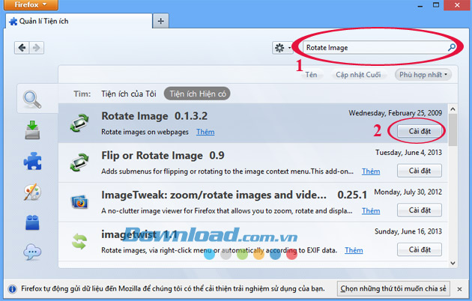Open the Extensions puzzle piece category
Image resolution: width=472 pixels, height=301 pixels.
coord(32,161)
